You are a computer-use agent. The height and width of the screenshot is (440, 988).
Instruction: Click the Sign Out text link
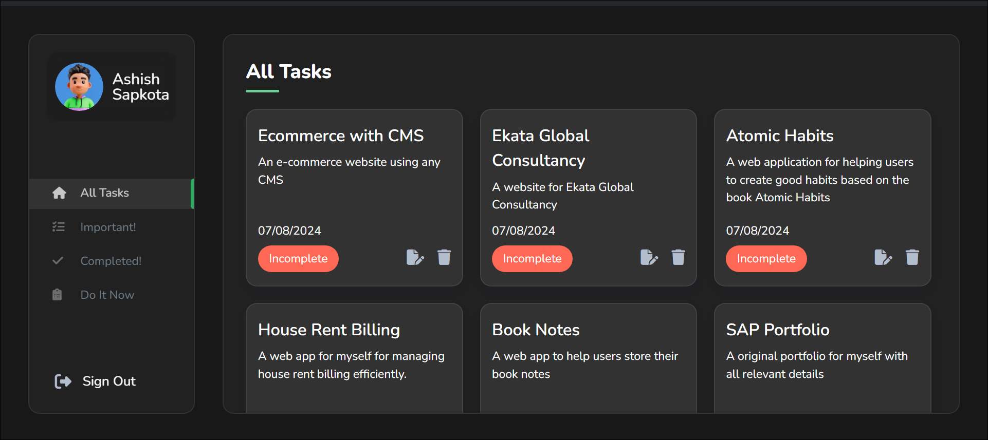(109, 381)
